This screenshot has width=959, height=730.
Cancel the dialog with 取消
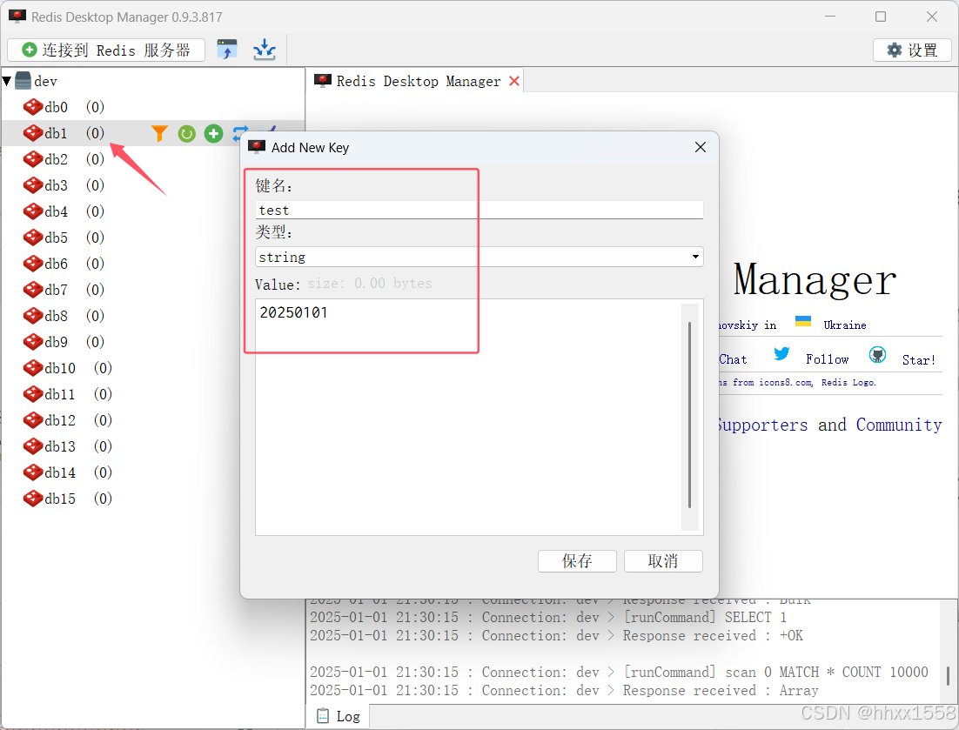tap(663, 560)
